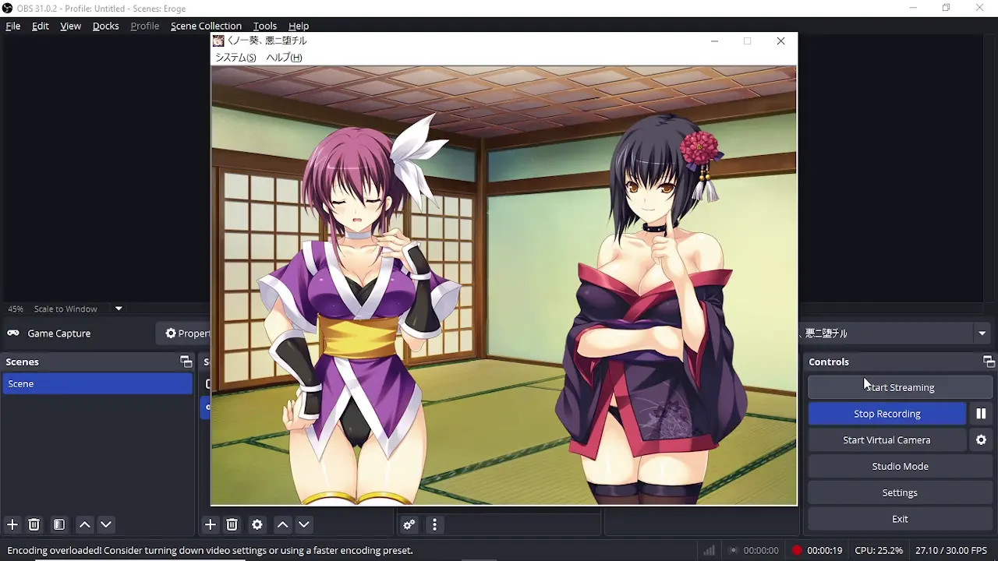
Task: Open the Scene Collection menu
Action: tap(206, 26)
